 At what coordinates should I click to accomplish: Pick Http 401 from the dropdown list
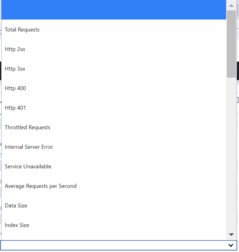coord(114,108)
